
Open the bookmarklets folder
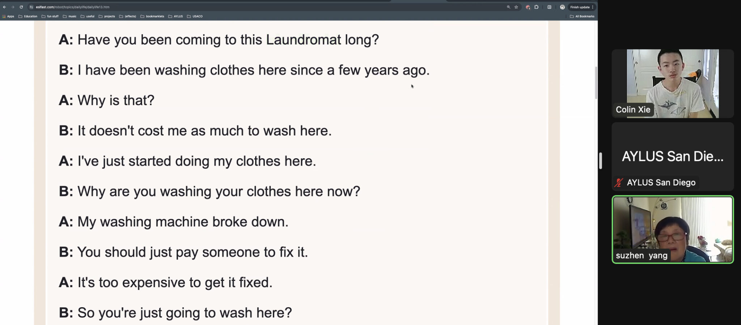click(x=152, y=16)
